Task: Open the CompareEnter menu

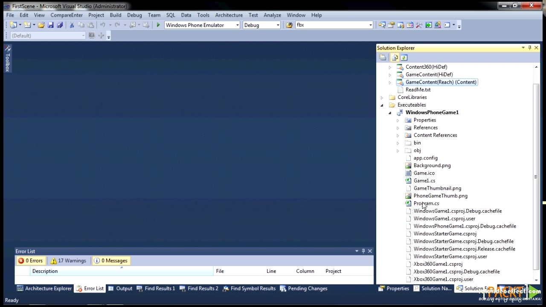Action: 67,15
